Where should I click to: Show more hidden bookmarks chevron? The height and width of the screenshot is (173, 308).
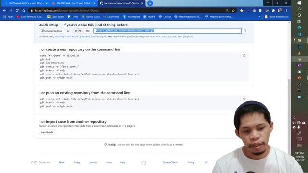(x=259, y=17)
